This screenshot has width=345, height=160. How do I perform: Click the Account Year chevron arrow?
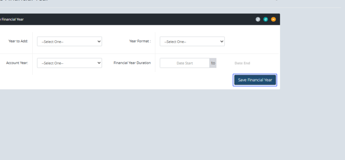[x=99, y=63]
